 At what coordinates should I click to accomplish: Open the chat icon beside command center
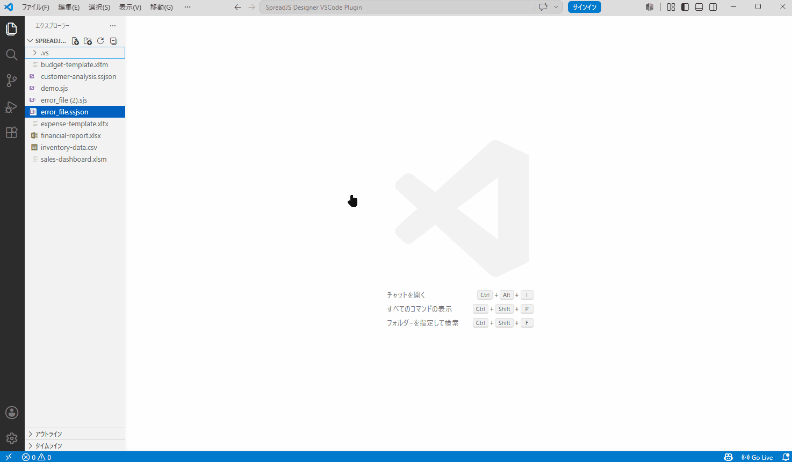(x=543, y=7)
